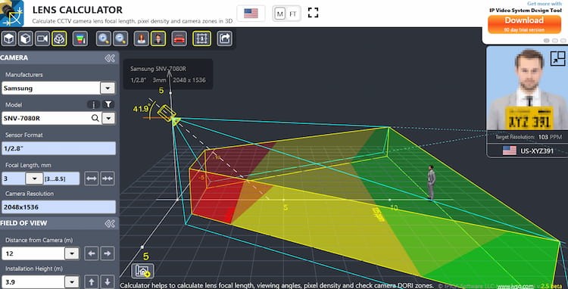Open the DORI color zones legend icon
Viewport: 568px width, 289px height.
[x=80, y=39]
